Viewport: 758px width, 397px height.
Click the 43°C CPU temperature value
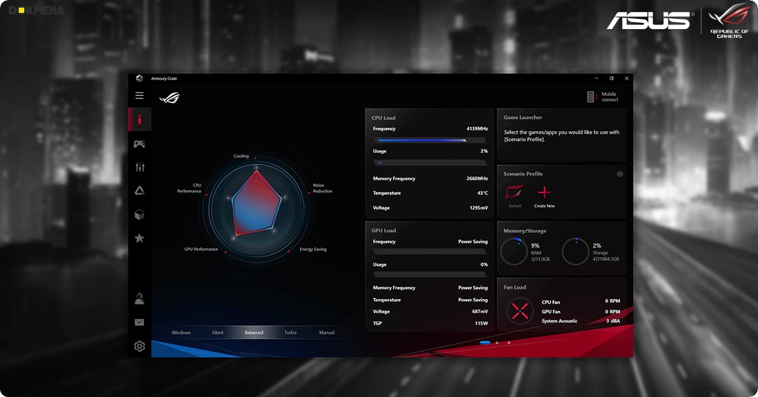(483, 193)
